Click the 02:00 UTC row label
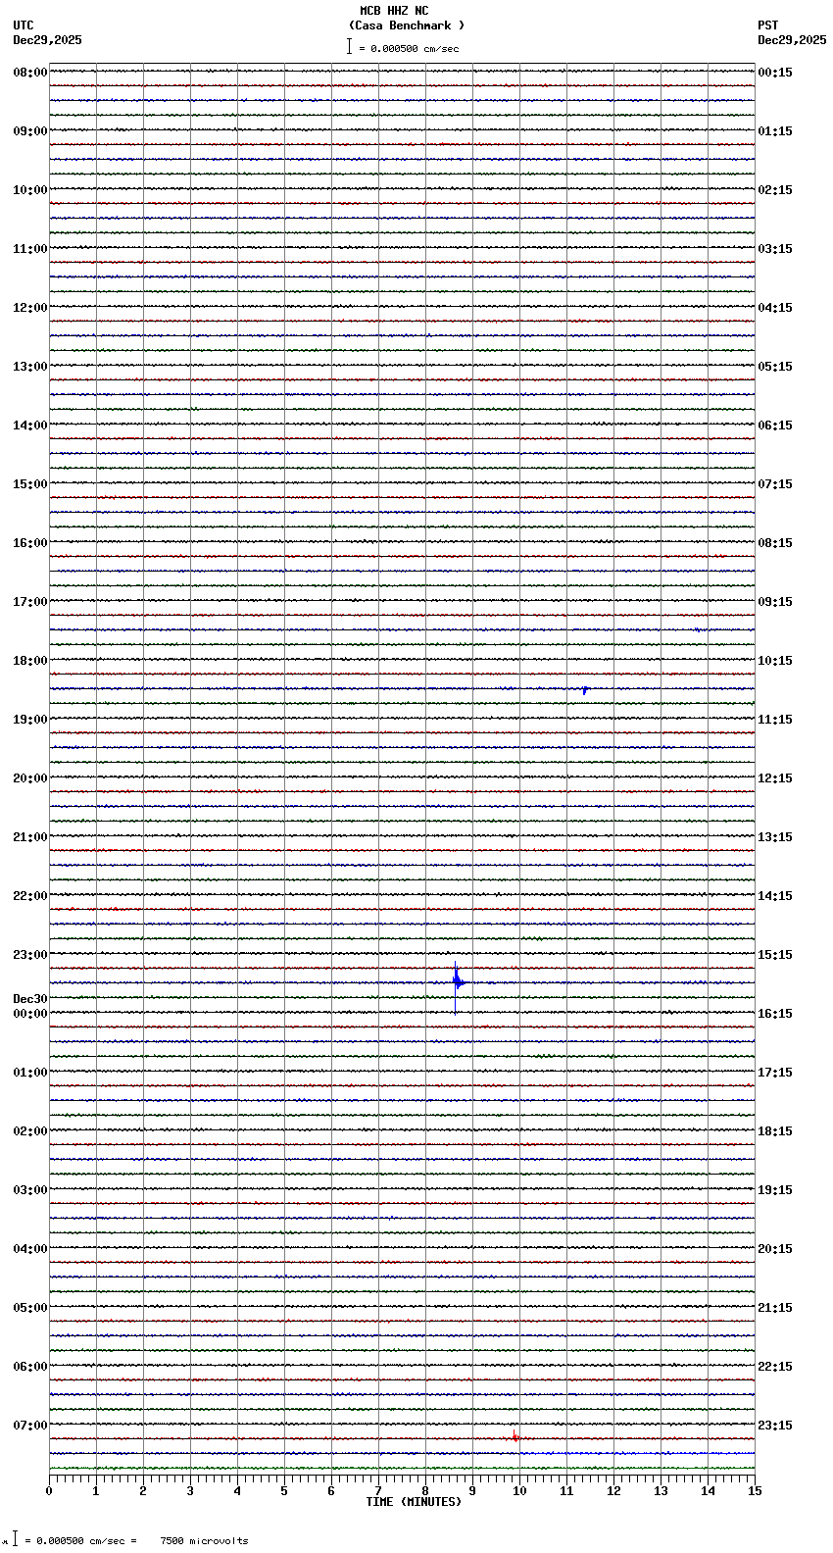The height and width of the screenshot is (1553, 833). [30, 1131]
